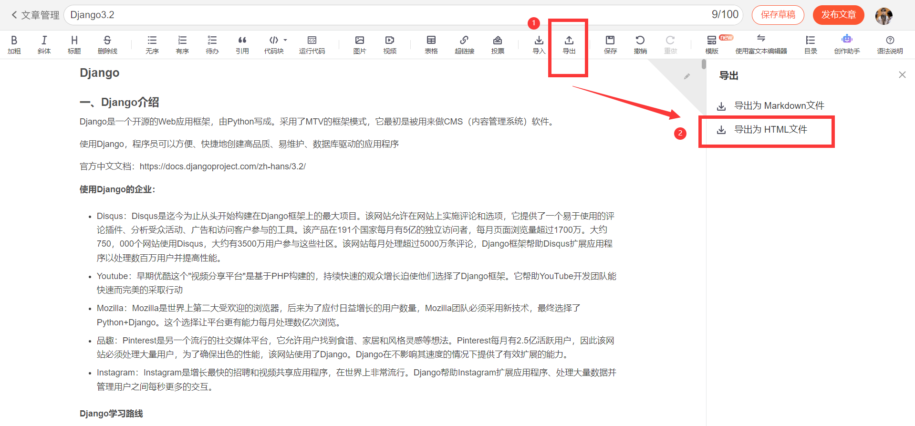
Task: Close the 导出 export panel
Action: click(902, 74)
